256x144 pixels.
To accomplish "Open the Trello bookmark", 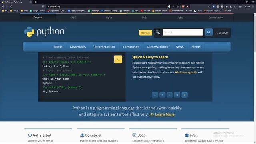I will pyautogui.click(x=135, y=11).
